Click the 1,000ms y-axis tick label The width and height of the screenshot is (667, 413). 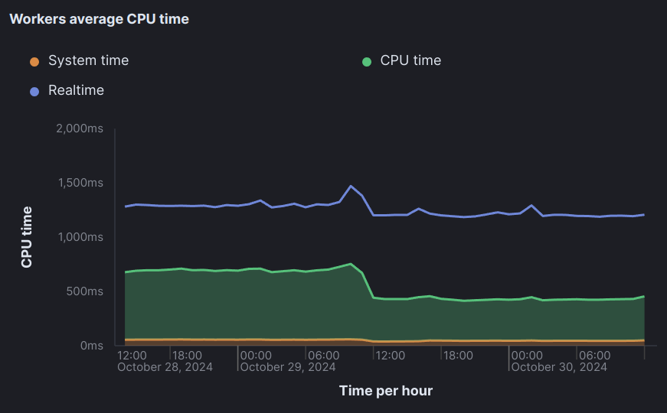(x=80, y=237)
